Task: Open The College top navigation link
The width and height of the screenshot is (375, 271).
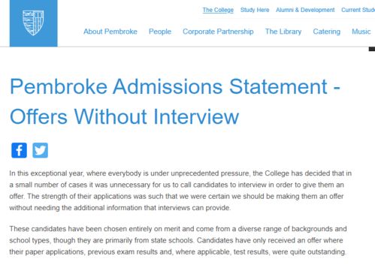Action: [x=218, y=10]
